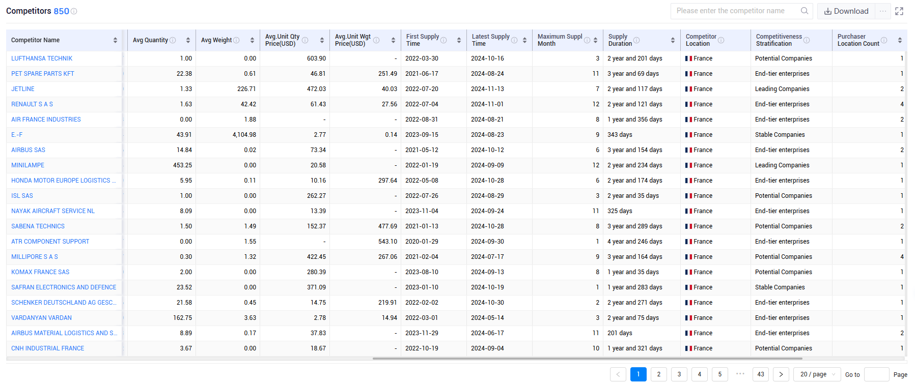Go to page 4
The image size is (915, 384).
click(700, 374)
